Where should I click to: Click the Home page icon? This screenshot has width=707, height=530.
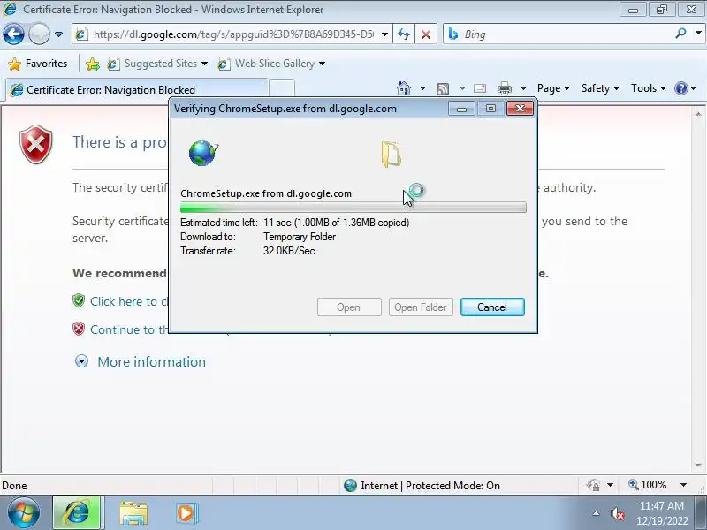tap(404, 88)
